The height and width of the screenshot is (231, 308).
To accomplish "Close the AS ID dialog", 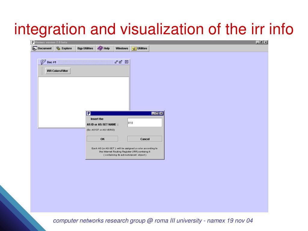I will tap(161, 113).
